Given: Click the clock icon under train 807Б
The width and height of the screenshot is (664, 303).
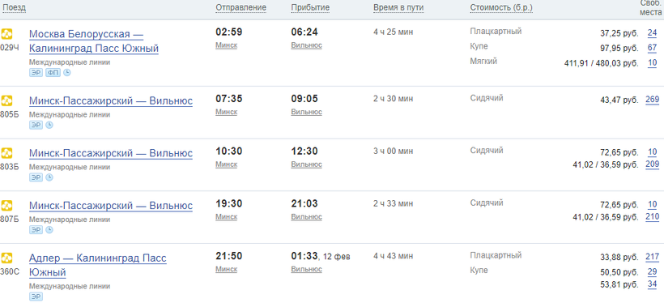Looking at the screenshot, I should pos(49,230).
